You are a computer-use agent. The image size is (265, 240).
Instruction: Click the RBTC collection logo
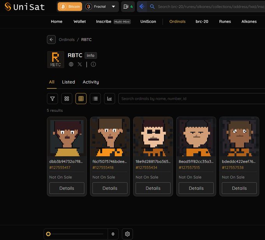(56, 60)
